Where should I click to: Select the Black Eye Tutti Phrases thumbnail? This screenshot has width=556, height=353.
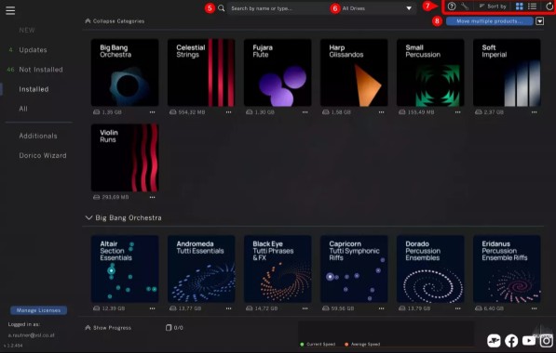pyautogui.click(x=278, y=268)
